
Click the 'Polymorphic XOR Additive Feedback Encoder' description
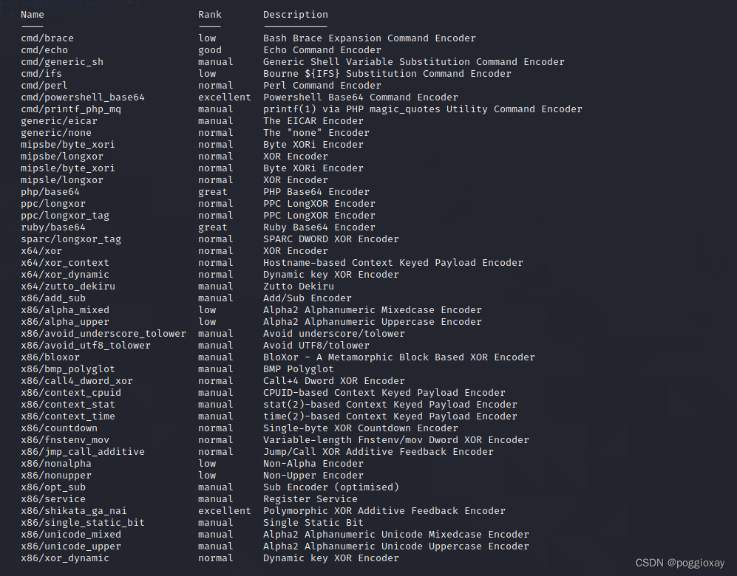pos(384,511)
